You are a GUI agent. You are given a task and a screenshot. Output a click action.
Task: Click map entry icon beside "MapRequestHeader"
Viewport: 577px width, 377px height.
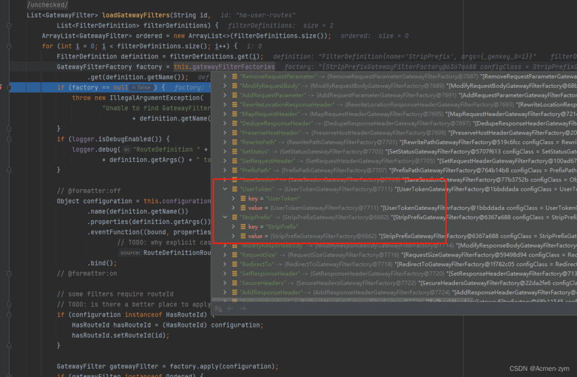pyautogui.click(x=234, y=114)
